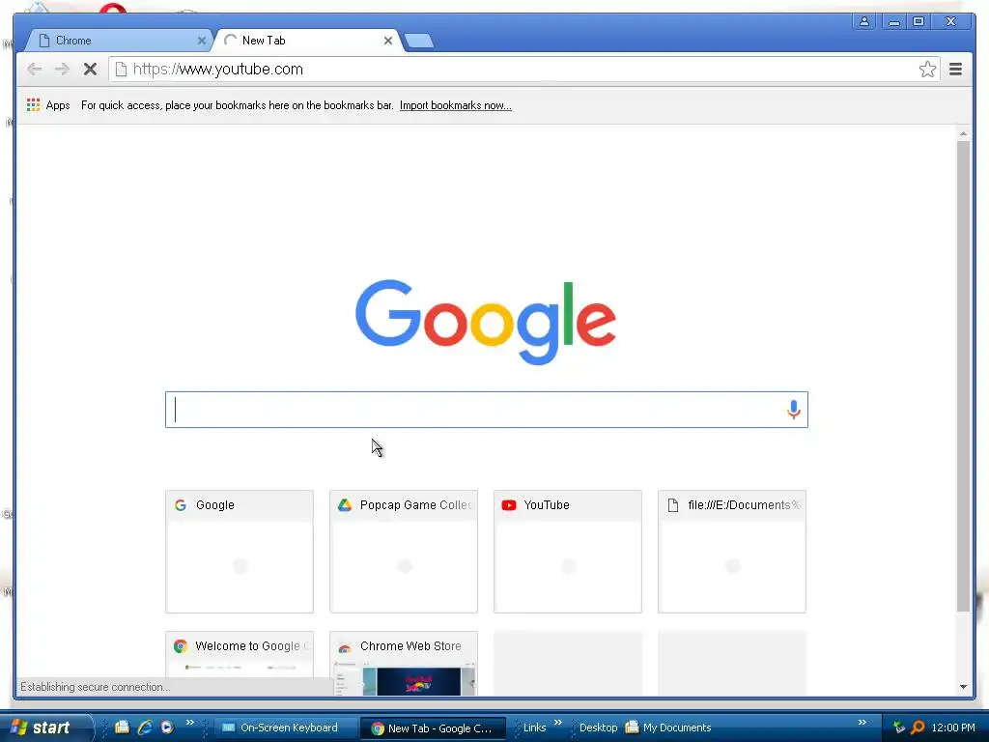Select New Tab - Google Chrome taskbar button

point(432,728)
